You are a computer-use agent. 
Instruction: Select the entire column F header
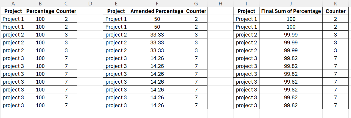click(157, 4)
